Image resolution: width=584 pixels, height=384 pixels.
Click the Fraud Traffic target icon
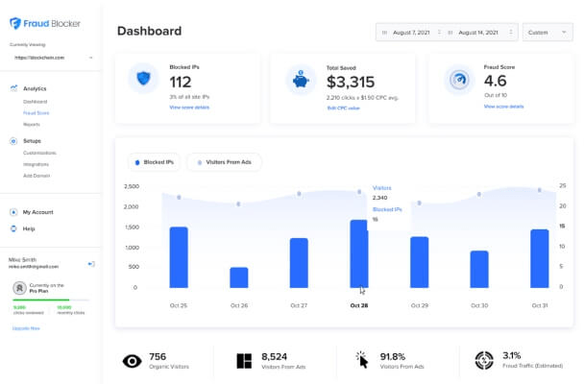coord(484,360)
